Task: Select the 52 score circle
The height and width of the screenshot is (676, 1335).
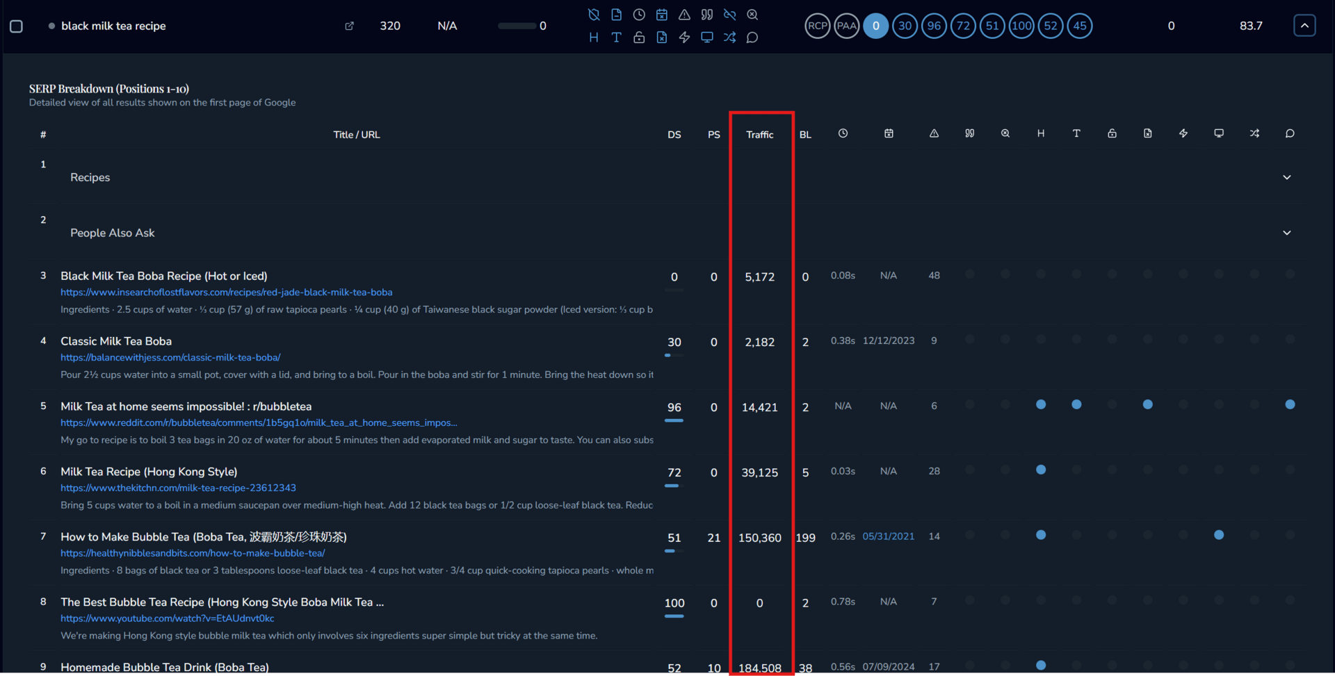Action: tap(1051, 26)
